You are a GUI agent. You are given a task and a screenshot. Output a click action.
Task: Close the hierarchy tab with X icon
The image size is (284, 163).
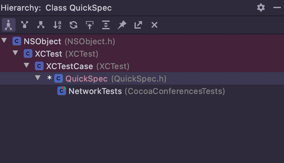click(x=154, y=25)
